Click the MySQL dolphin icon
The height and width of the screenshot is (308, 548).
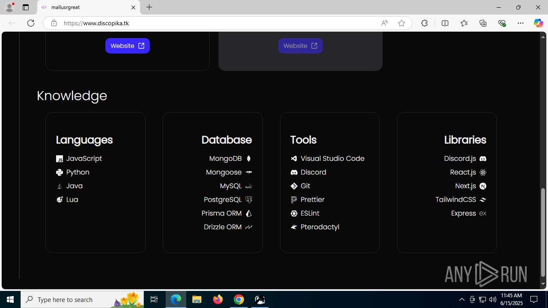point(249,186)
